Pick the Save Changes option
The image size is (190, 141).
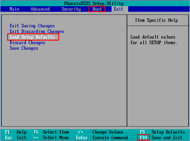click(24, 48)
